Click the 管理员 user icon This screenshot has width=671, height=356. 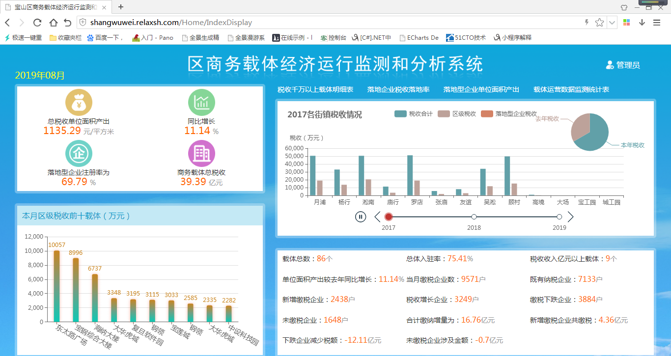[610, 65]
